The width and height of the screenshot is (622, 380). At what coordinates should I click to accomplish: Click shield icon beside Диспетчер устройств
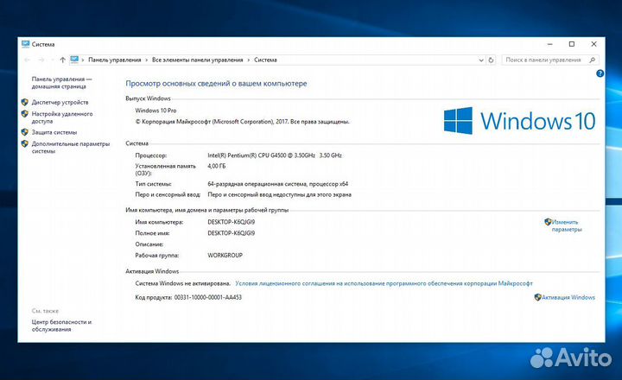coord(25,102)
